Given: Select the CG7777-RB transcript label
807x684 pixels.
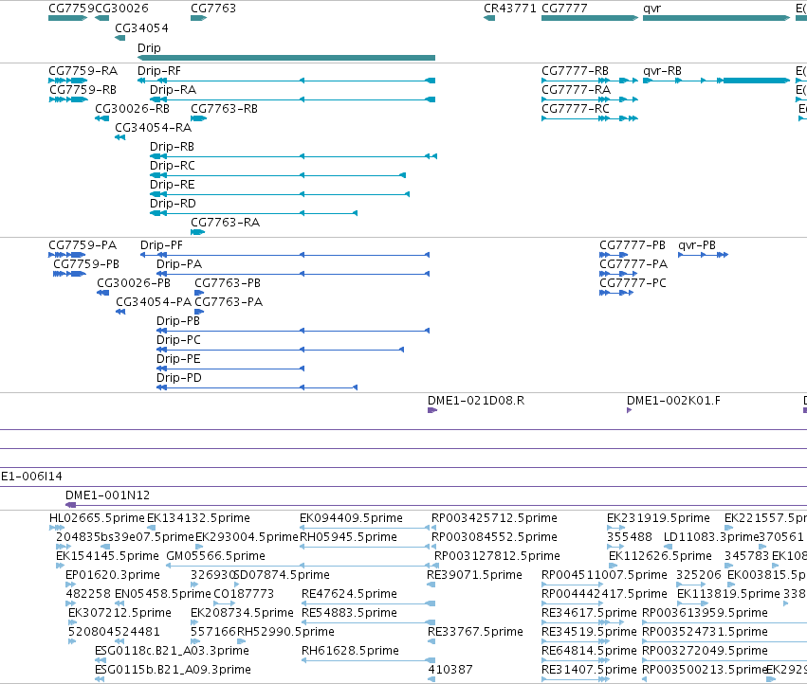Looking at the screenshot, I should pyautogui.click(x=575, y=70).
